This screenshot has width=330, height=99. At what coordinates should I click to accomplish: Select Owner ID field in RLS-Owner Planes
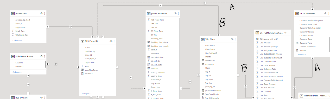point(19,66)
